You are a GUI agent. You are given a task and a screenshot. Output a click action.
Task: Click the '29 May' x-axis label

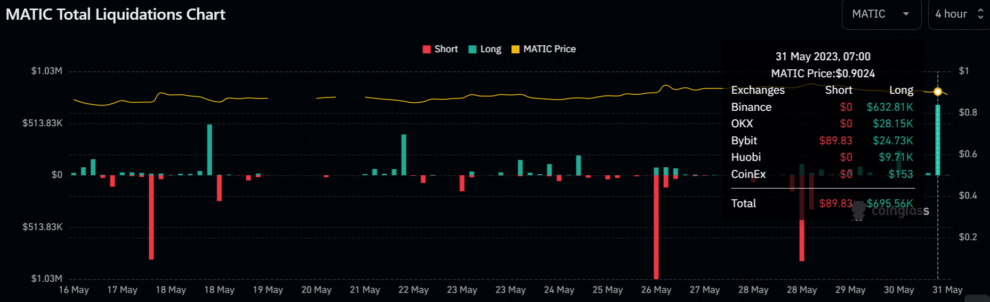(x=850, y=290)
